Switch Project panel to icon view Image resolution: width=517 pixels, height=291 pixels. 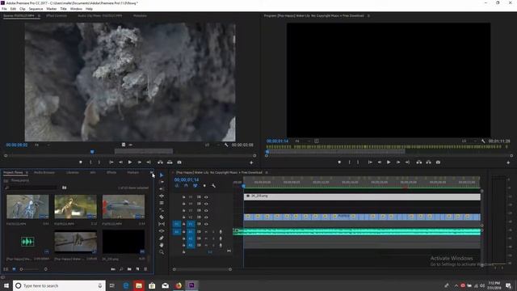coord(14,269)
